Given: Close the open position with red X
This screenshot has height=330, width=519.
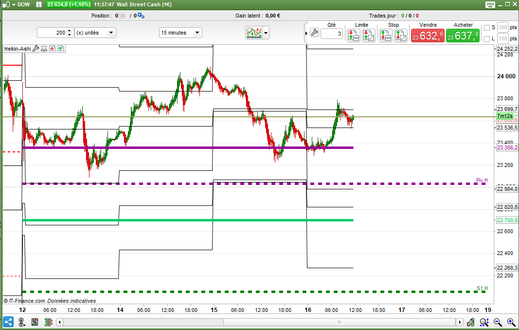Looking at the screenshot, I should click(123, 16).
